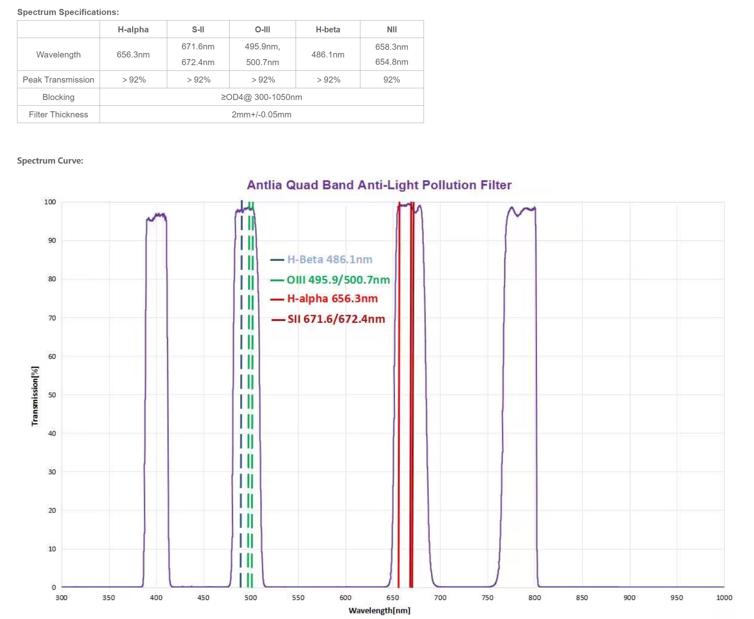Click the 800 tick on wavelength axis

pyautogui.click(x=535, y=598)
